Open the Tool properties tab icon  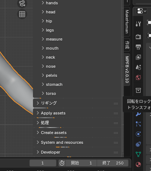pyautogui.click(x=138, y=24)
